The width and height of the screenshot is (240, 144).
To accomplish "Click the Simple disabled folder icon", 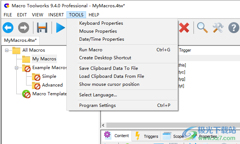I will point(36,77).
